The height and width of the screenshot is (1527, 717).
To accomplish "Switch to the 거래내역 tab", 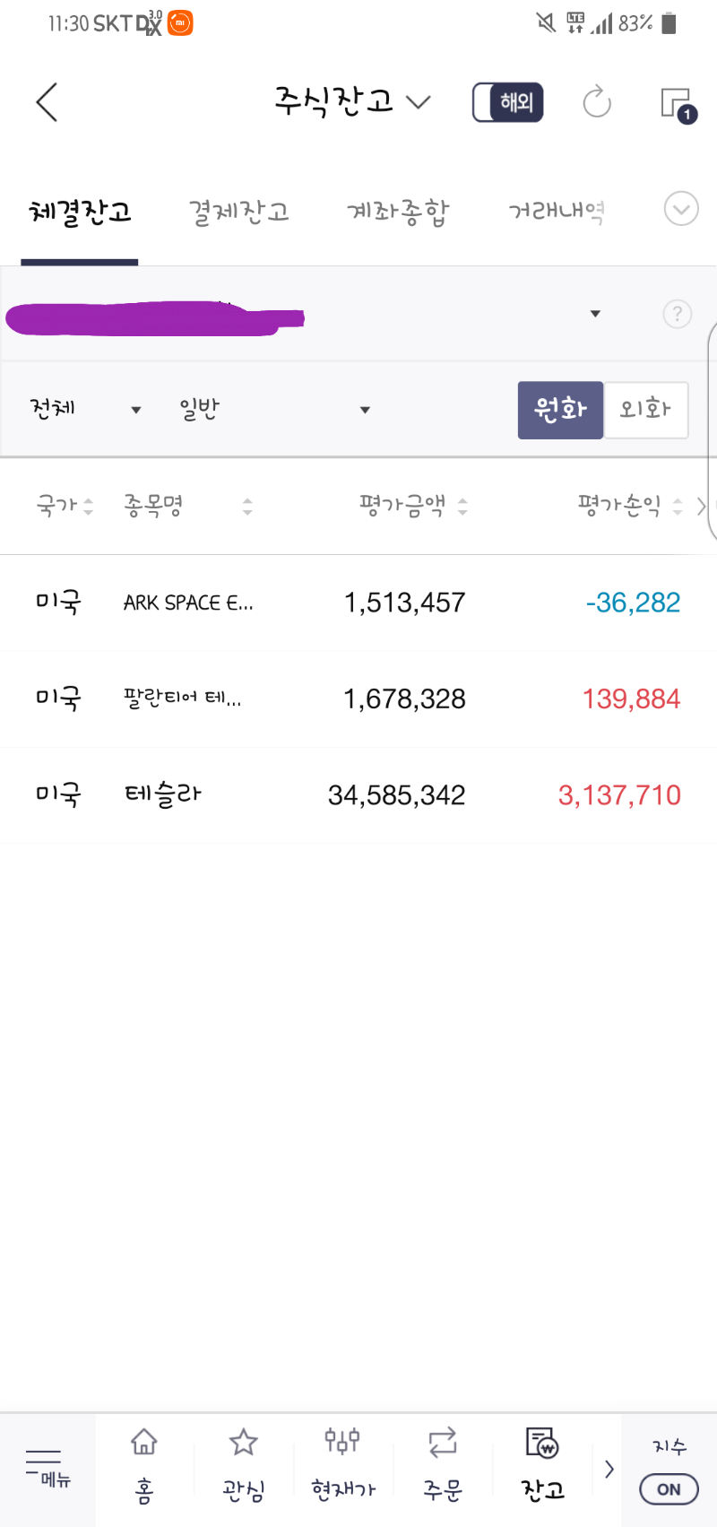I will tap(557, 212).
